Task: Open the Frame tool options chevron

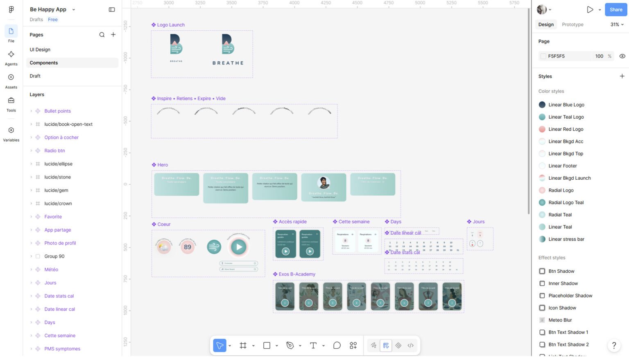Action: click(x=253, y=346)
